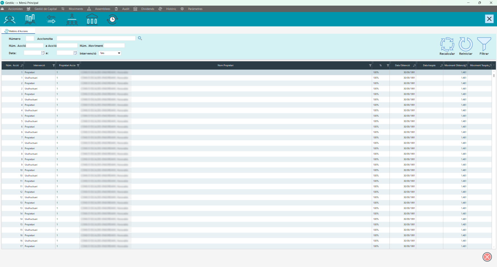Open the dividends bank building icon

[92, 19]
